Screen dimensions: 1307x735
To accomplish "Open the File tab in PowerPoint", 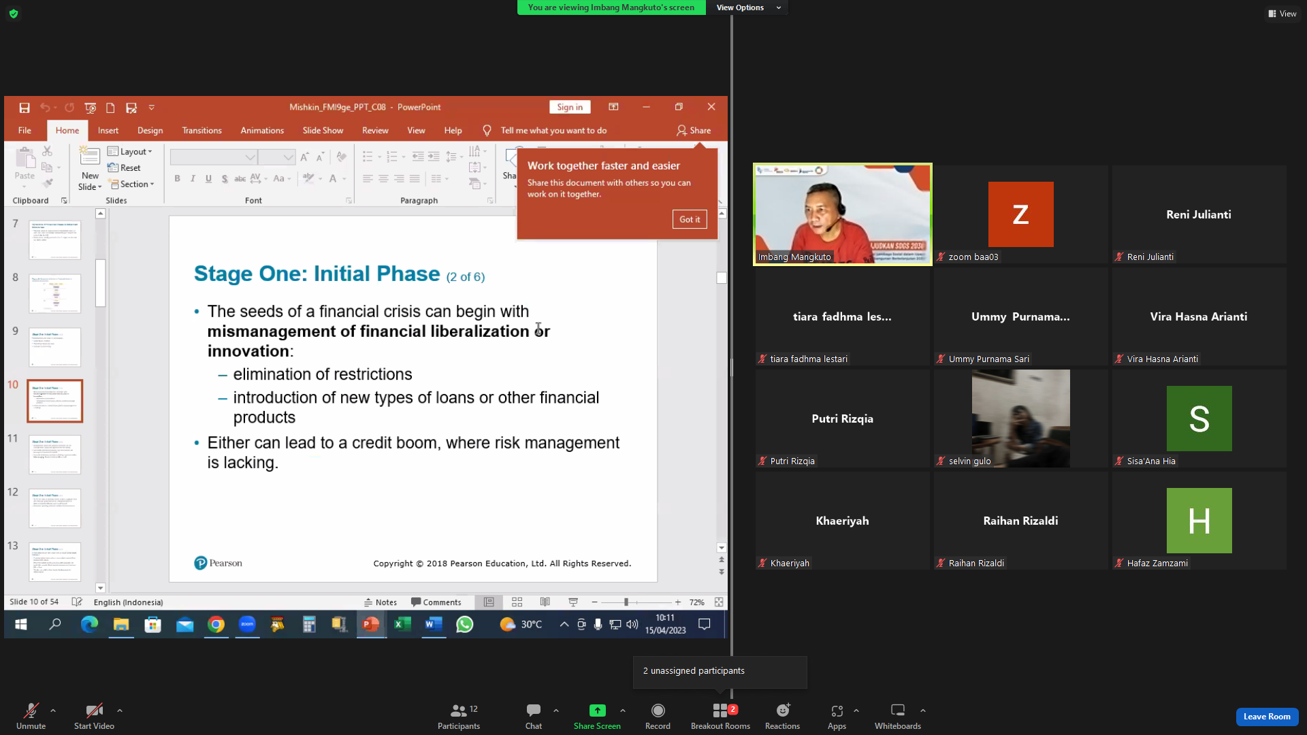I will 25,131.
